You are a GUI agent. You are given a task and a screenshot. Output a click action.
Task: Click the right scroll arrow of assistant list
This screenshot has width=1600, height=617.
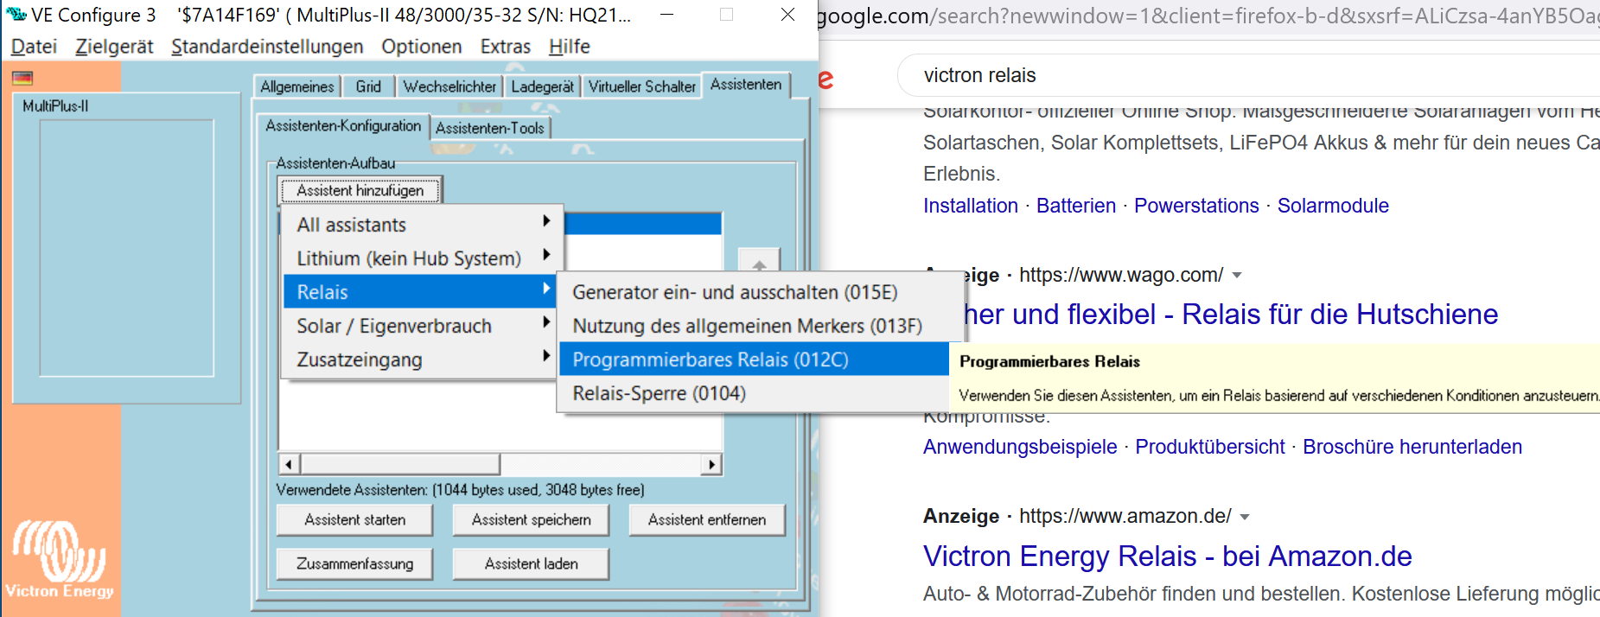711,464
